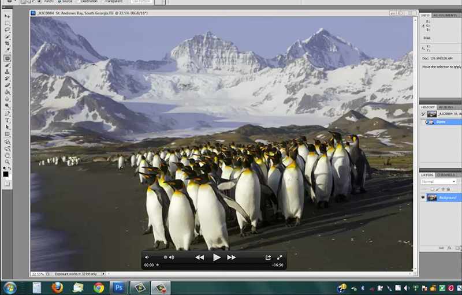Rewind the video

pyautogui.click(x=199, y=257)
